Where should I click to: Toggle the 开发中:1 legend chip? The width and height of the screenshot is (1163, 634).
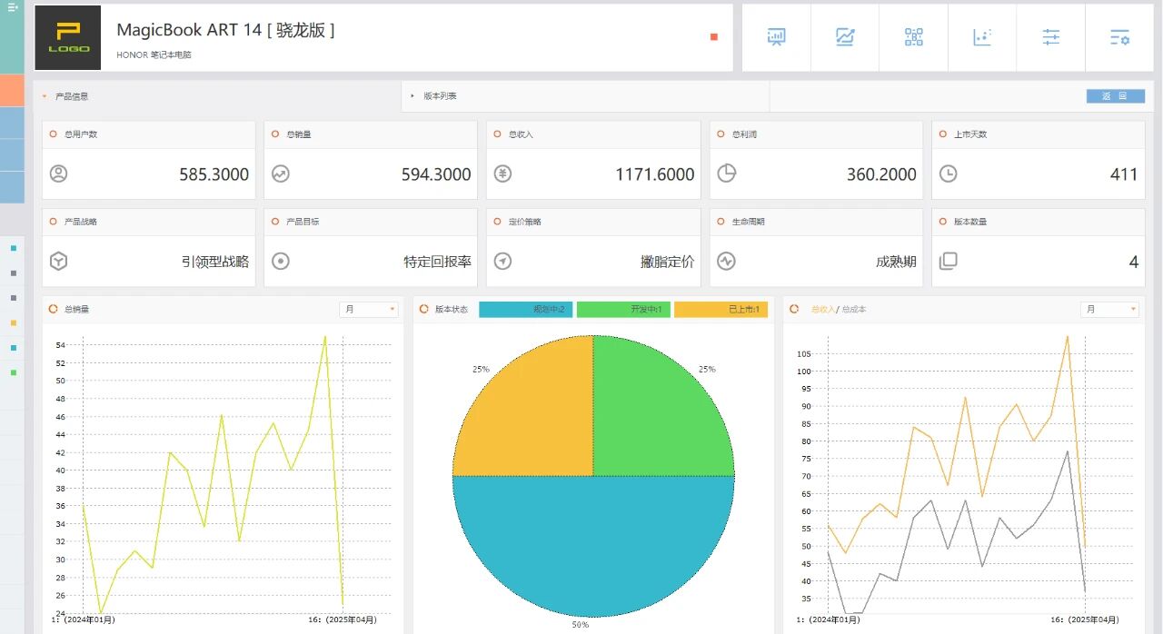click(624, 309)
